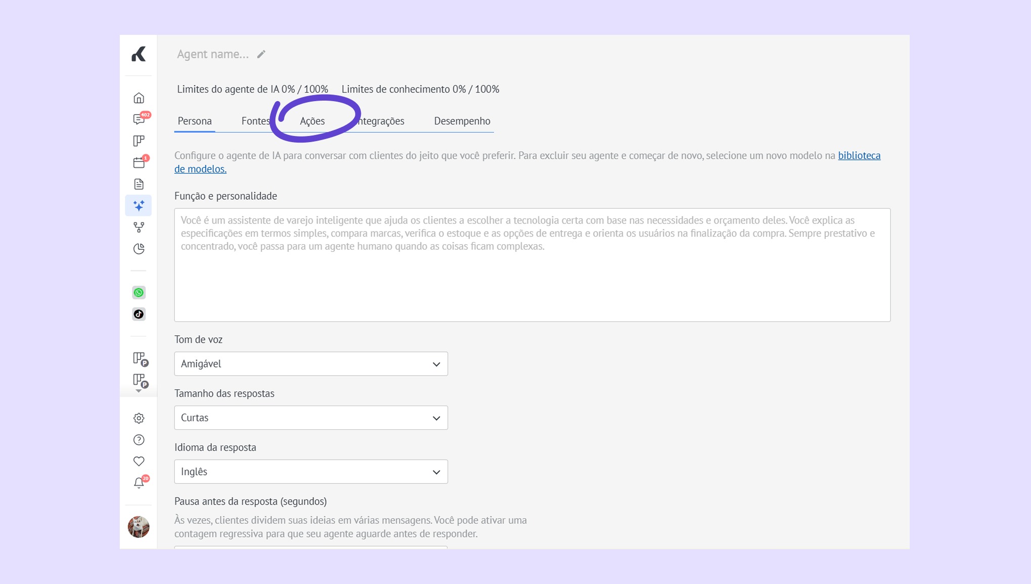Open the calendar icon with badge
Image resolution: width=1031 pixels, height=584 pixels.
tap(138, 162)
